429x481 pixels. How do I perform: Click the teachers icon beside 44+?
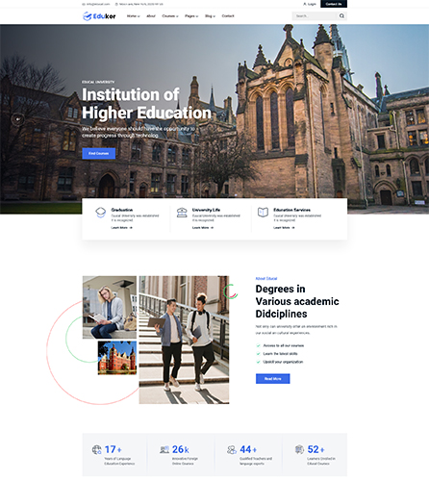[232, 449]
